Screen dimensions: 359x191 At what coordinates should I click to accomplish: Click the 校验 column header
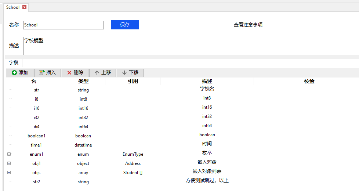[x=309, y=81]
